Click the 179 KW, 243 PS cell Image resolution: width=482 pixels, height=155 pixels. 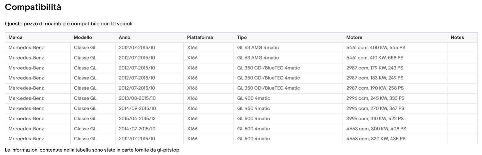[x=375, y=68]
